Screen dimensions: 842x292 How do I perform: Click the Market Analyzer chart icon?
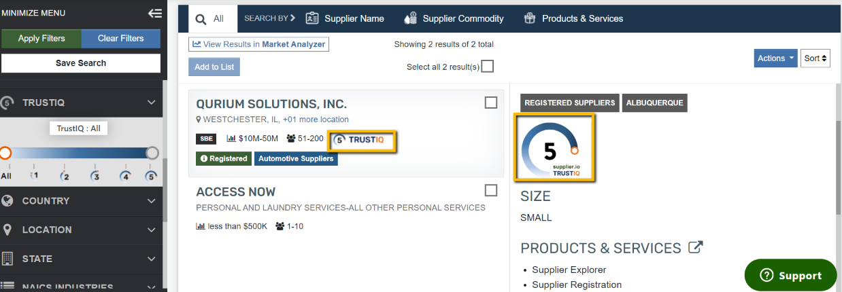click(197, 44)
